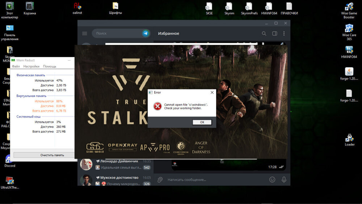Screen dimensions: 362x204
Task: Select the Этот компьютер desktop icon
Action: pos(9,10)
